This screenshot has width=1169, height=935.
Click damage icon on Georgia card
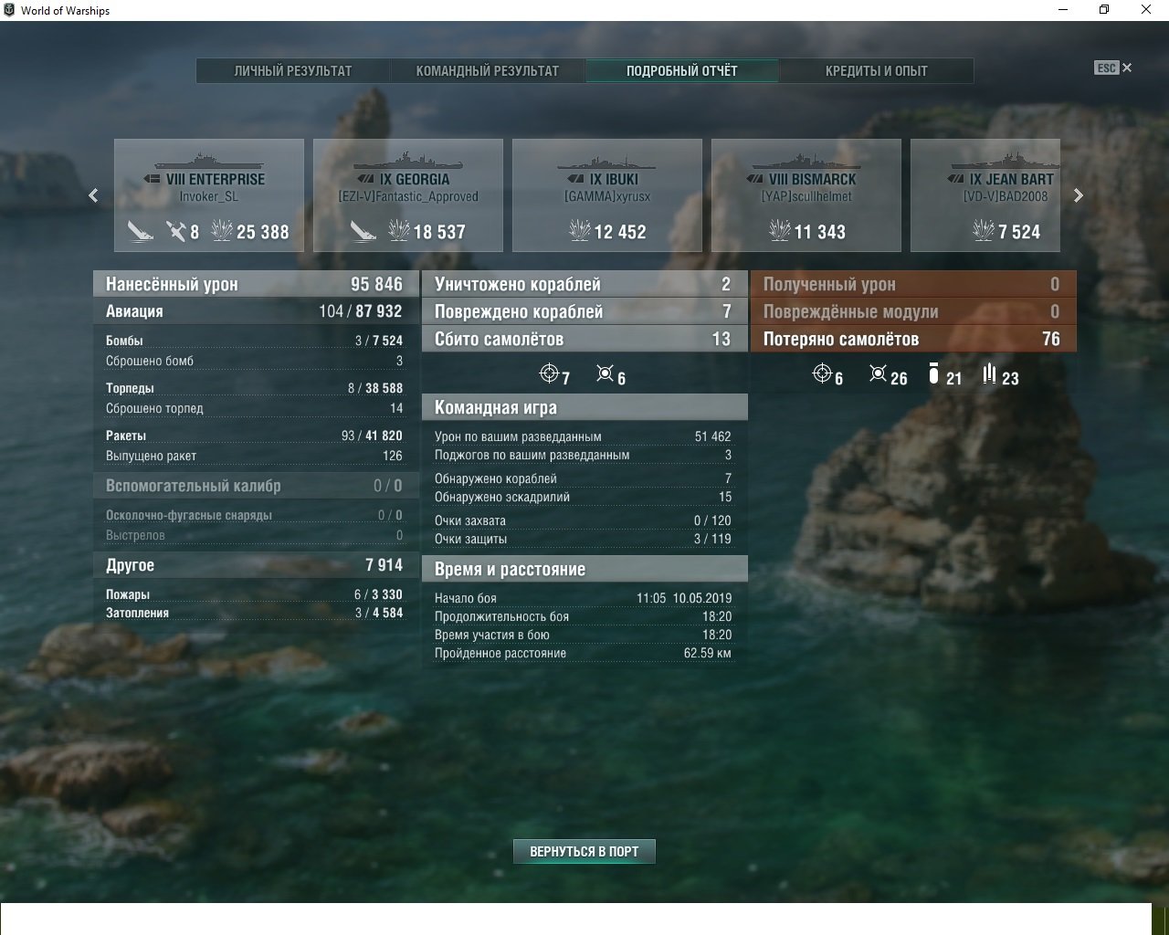click(399, 231)
